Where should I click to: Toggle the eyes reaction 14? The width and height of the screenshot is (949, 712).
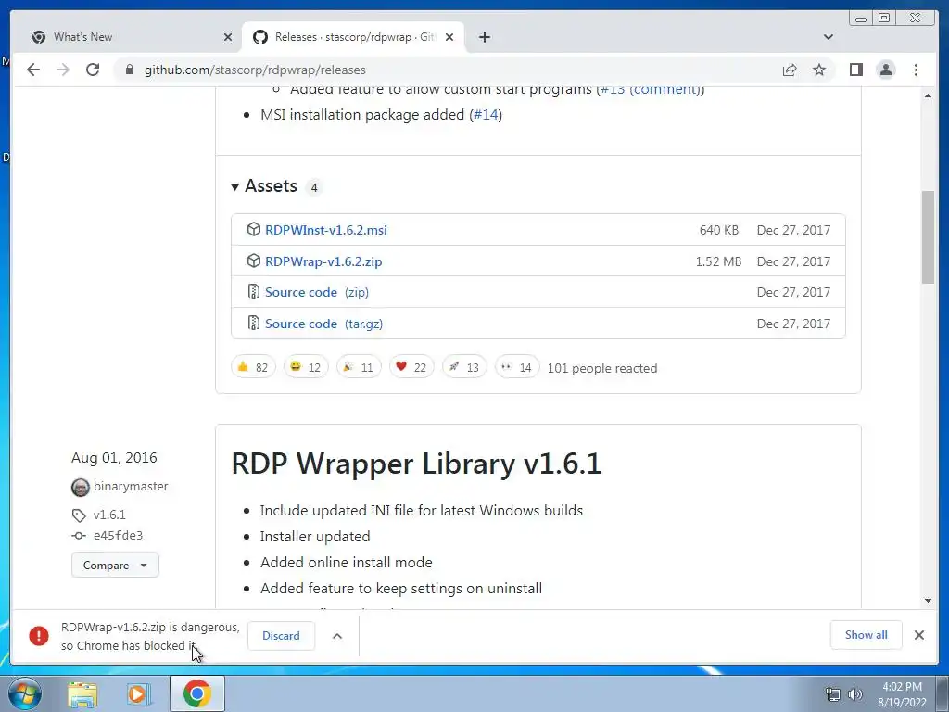point(517,367)
